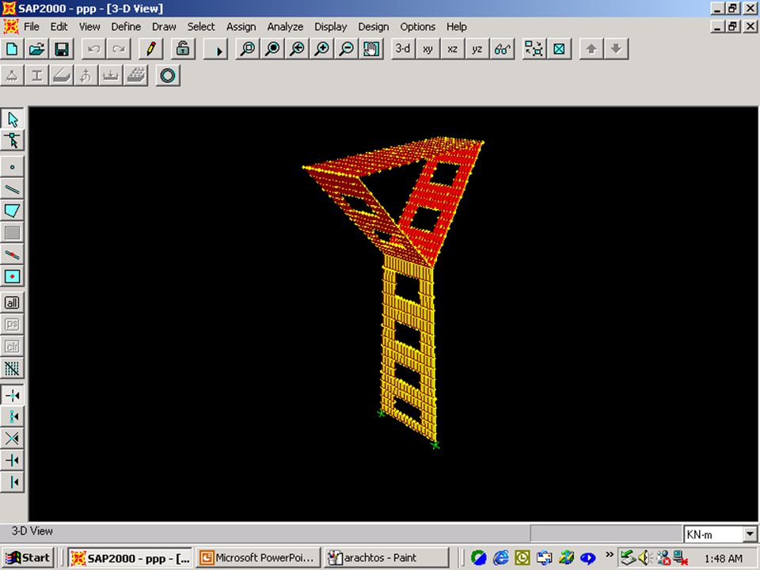This screenshot has width=760, height=570.
Task: Select the Pan hand tool
Action: [371, 49]
